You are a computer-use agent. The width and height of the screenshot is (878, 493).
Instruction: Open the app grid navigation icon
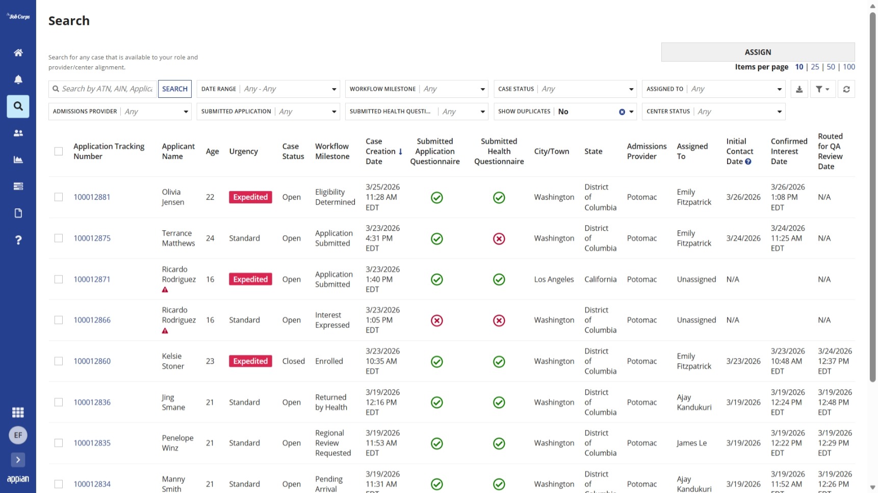point(18,412)
